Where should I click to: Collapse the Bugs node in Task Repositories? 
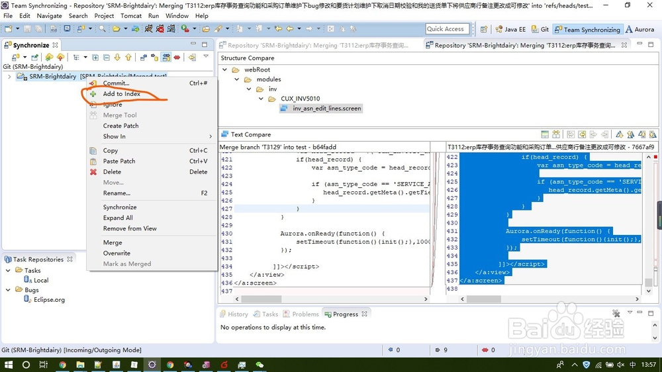click(8, 290)
